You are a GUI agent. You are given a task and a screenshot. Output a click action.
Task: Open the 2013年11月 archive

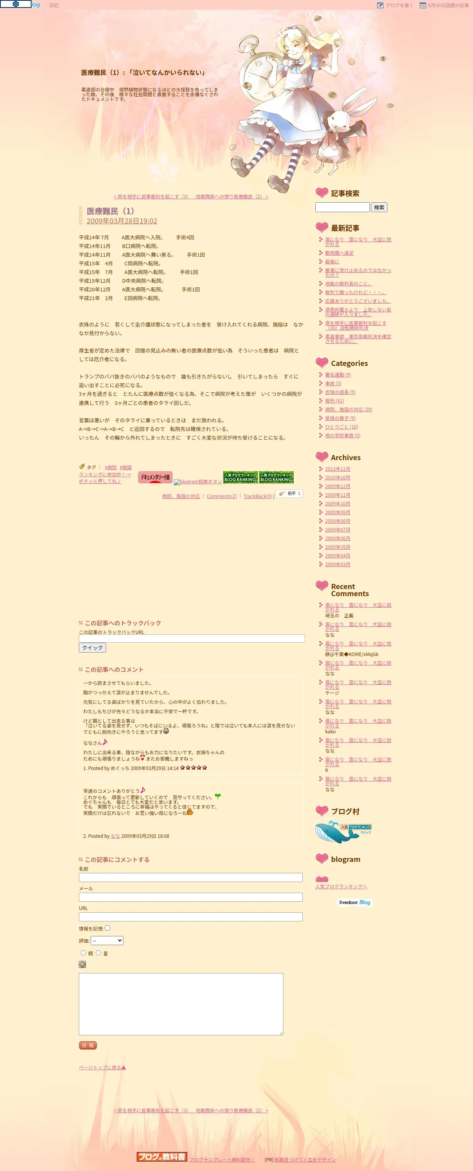(x=337, y=469)
